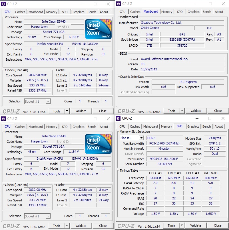Click the Southbridge value 82801GB (ICH7/R)
Image resolution: width=229 pixels, height=230 pixels.
tap(182, 39)
